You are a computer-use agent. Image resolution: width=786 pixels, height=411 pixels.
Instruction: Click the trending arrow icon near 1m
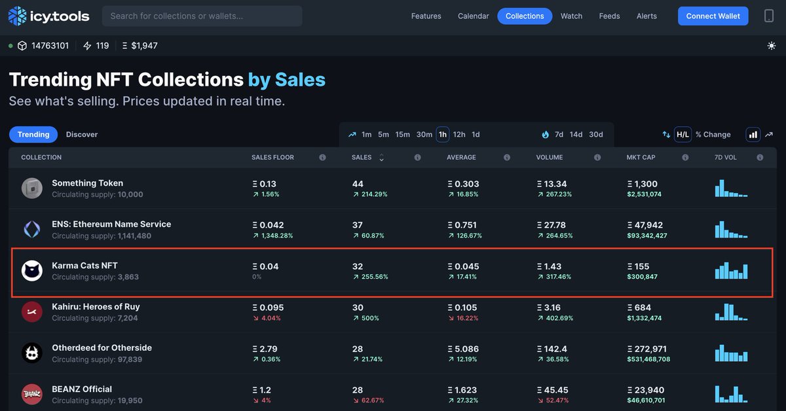(352, 135)
